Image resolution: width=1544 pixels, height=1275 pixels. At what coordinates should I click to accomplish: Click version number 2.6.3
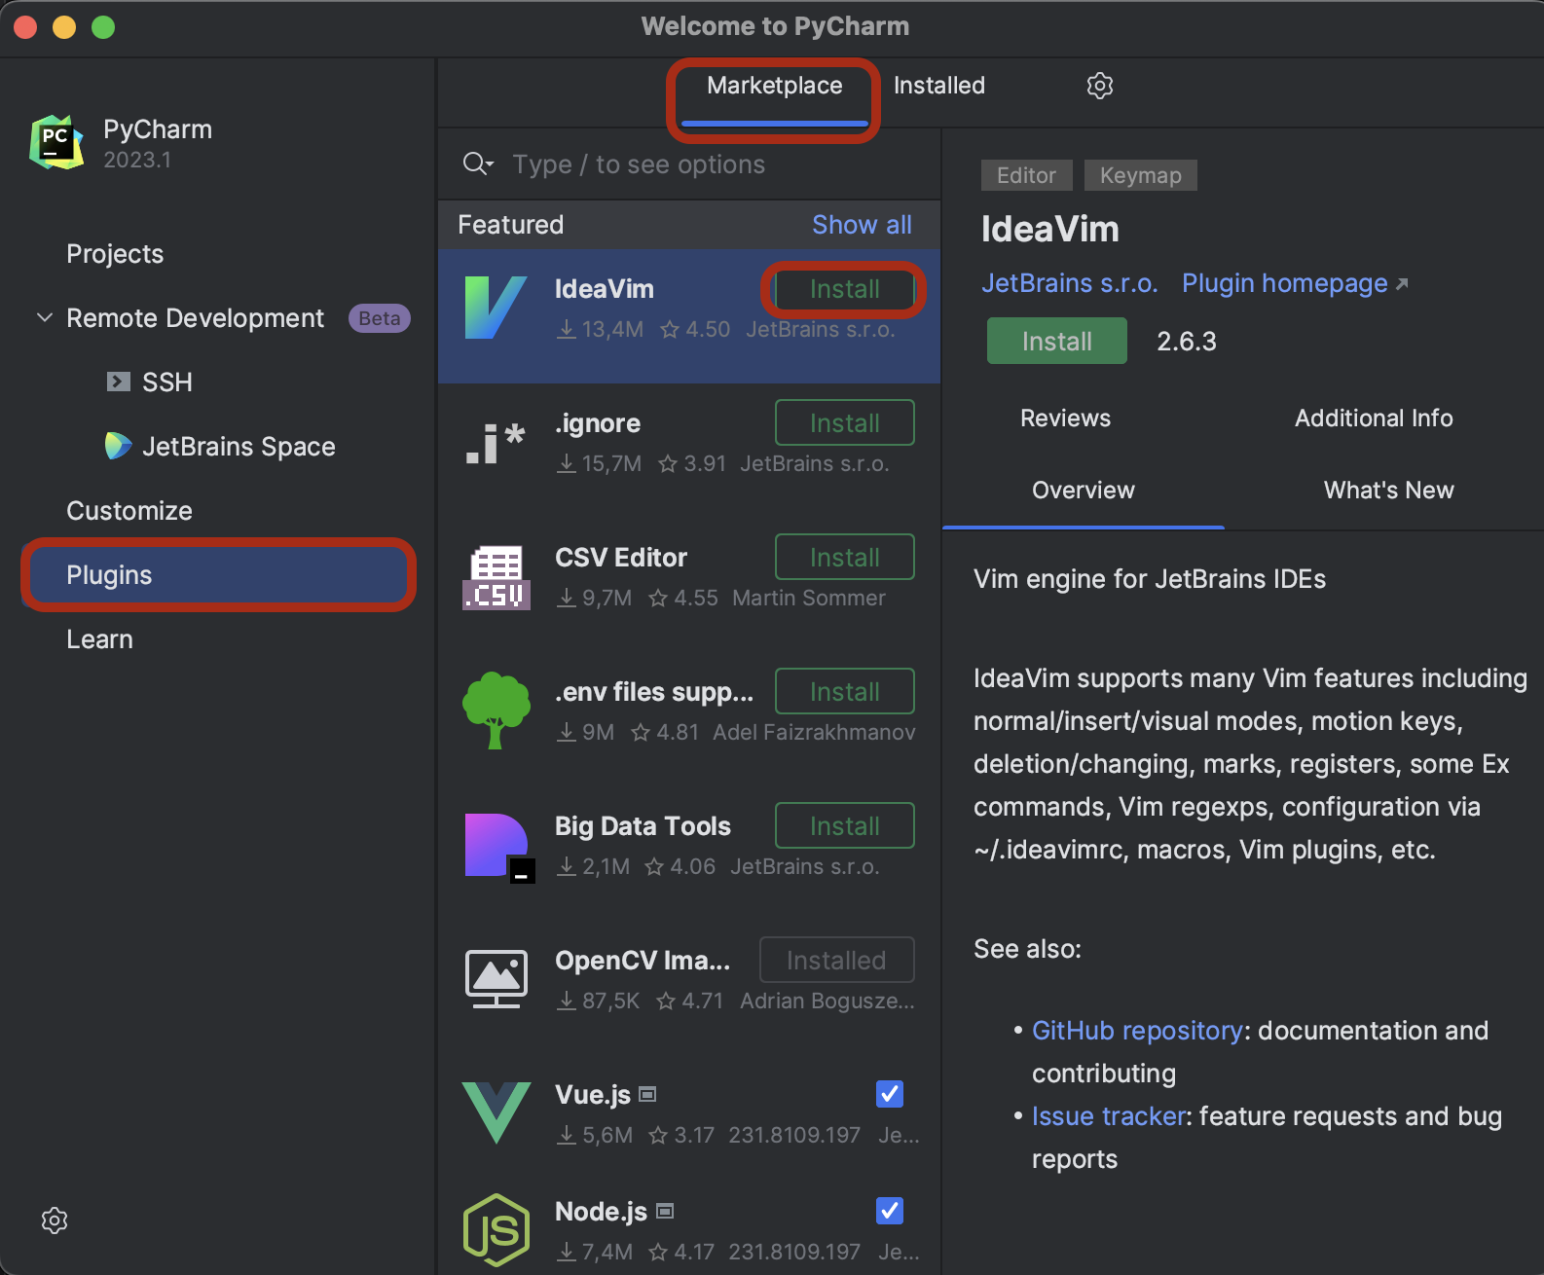pyautogui.click(x=1187, y=342)
